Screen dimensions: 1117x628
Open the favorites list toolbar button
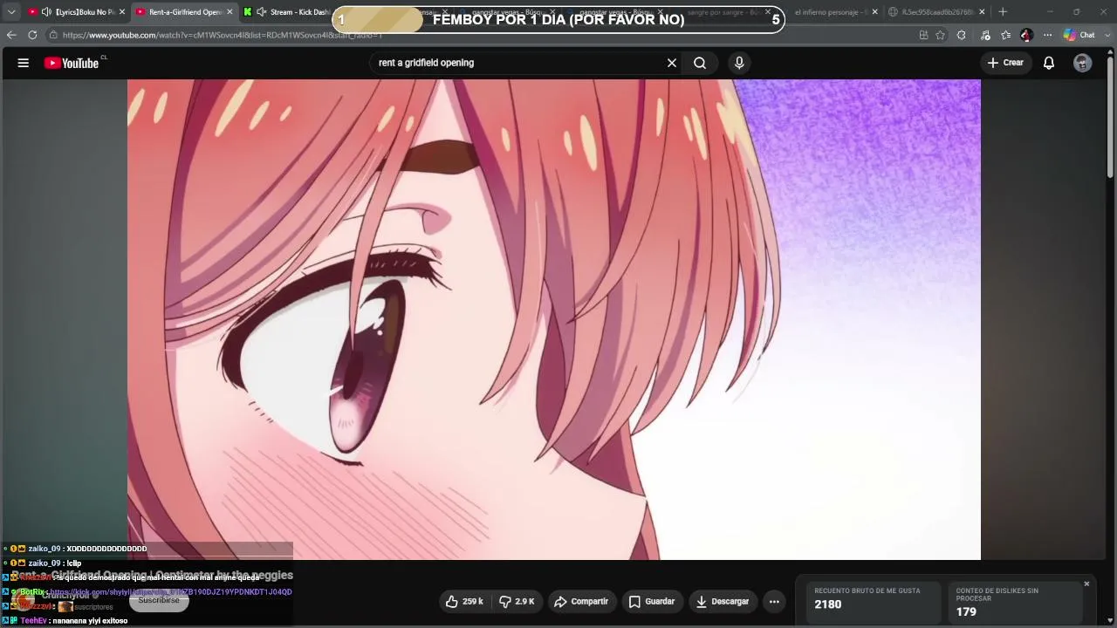tap(1006, 35)
